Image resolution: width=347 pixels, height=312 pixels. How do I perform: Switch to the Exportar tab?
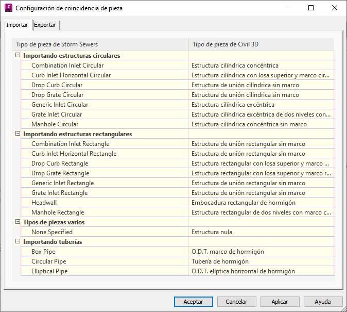(45, 25)
